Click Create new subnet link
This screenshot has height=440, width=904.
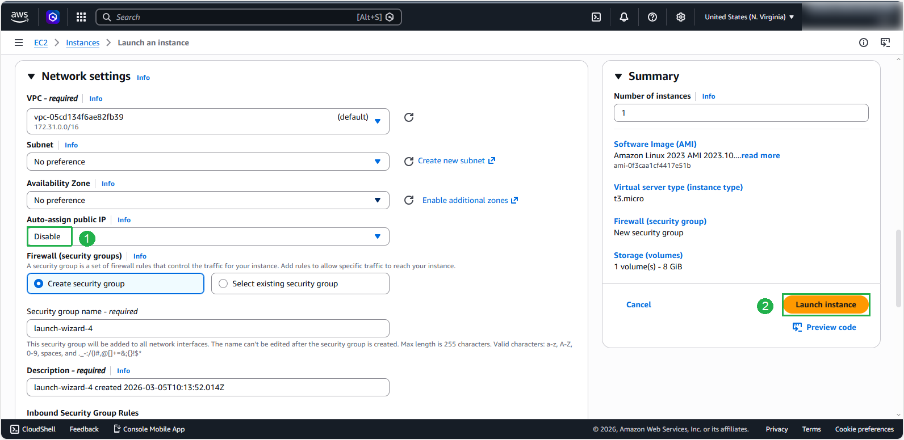click(457, 160)
